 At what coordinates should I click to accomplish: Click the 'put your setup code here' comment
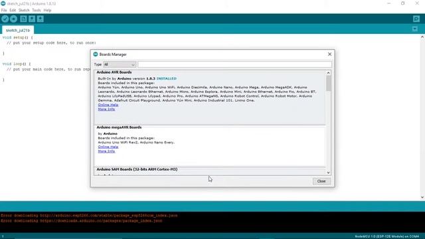point(52,42)
